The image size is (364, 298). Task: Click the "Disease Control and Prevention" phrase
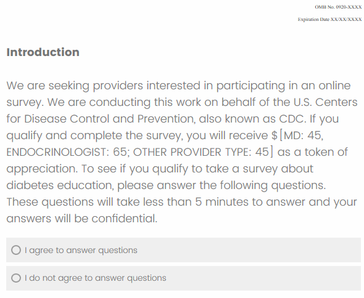[x=109, y=119]
